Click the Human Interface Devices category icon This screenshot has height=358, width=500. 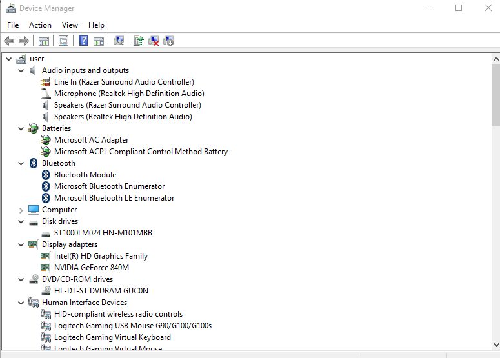pos(34,303)
